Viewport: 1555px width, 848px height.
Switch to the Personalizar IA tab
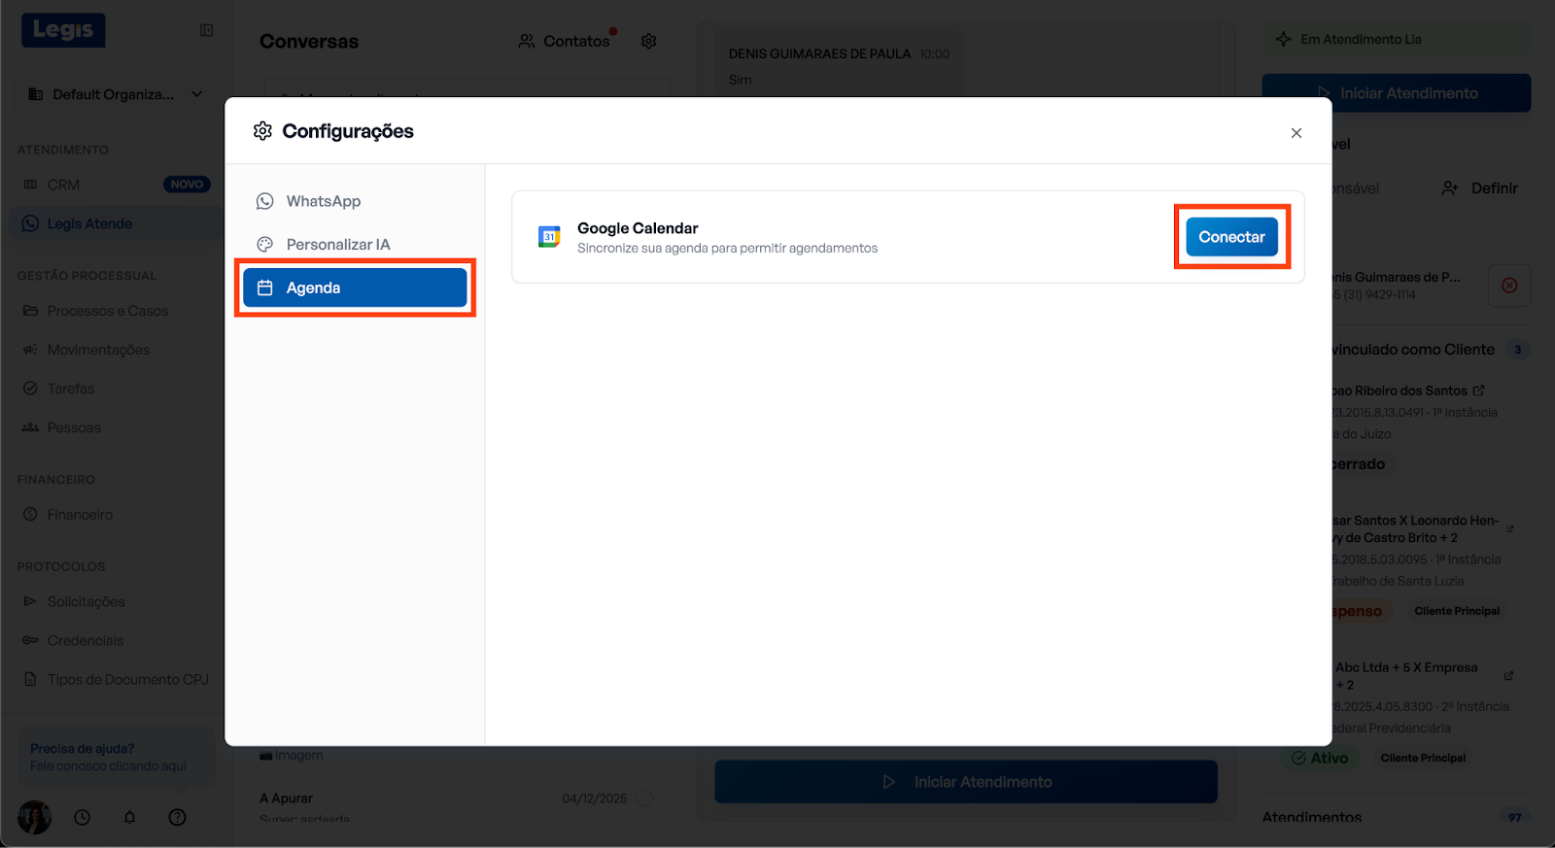[x=355, y=245]
